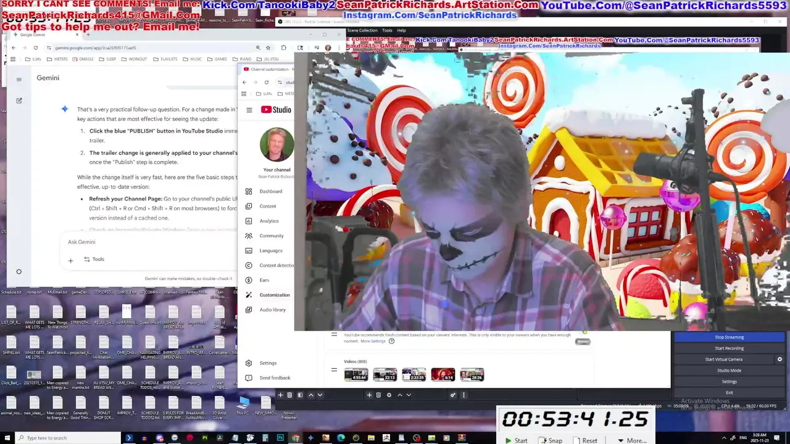Open Tools in Gemini prompt box
This screenshot has width=790, height=444.
[x=94, y=259]
